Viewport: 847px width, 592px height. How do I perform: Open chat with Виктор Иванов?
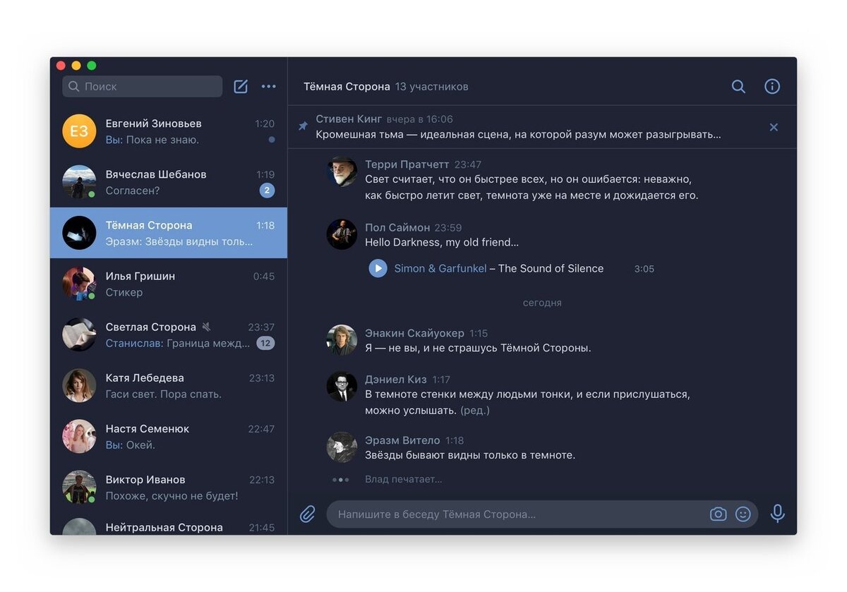click(x=169, y=487)
